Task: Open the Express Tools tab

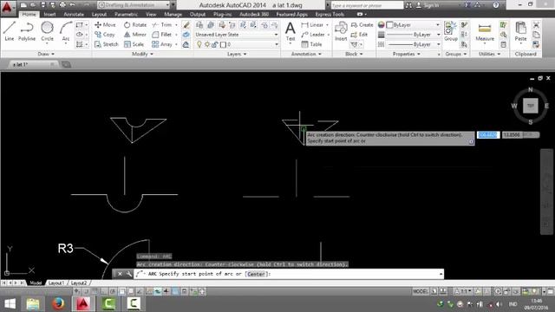Action: [x=330, y=15]
